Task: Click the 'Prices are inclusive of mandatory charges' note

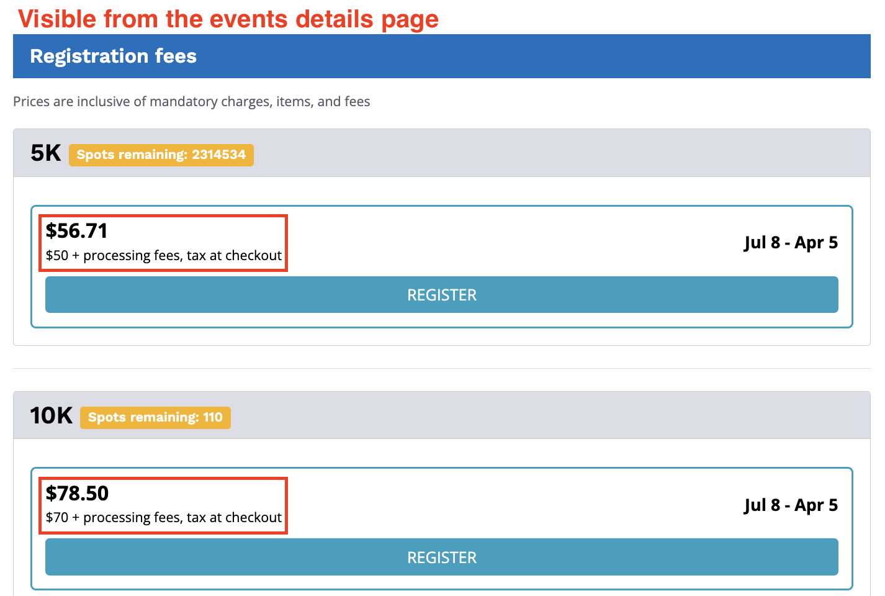Action: (192, 102)
